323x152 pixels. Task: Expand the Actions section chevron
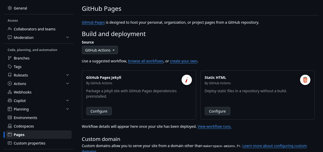coord(67,83)
